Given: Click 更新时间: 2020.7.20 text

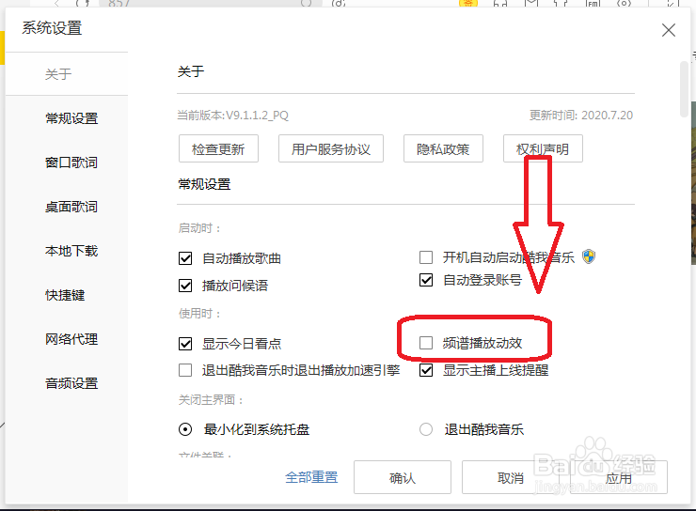Looking at the screenshot, I should [581, 116].
